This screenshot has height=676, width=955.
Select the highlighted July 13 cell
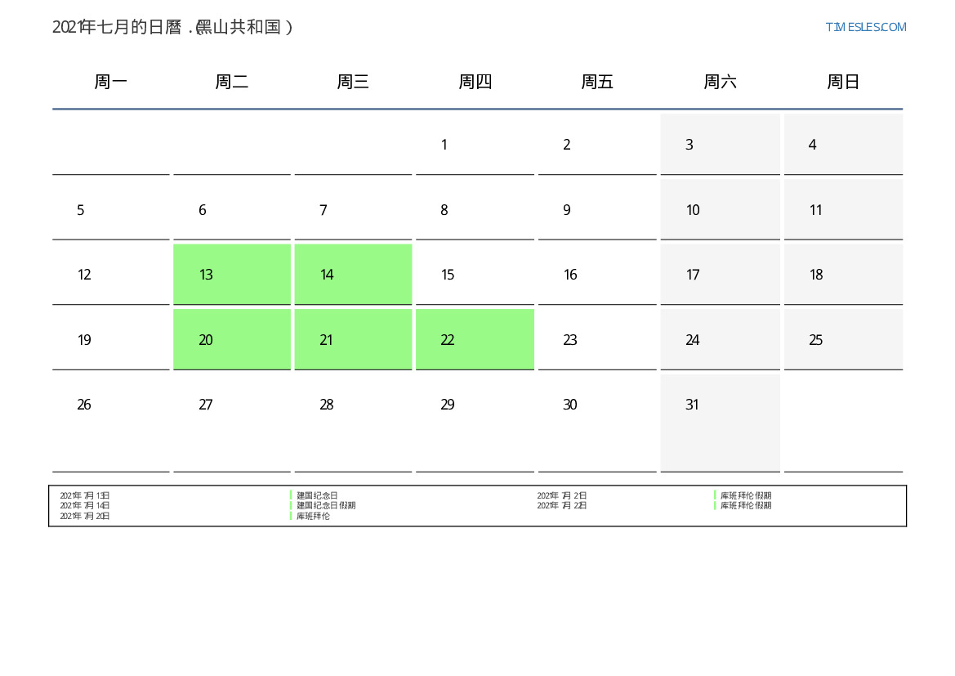(x=232, y=275)
